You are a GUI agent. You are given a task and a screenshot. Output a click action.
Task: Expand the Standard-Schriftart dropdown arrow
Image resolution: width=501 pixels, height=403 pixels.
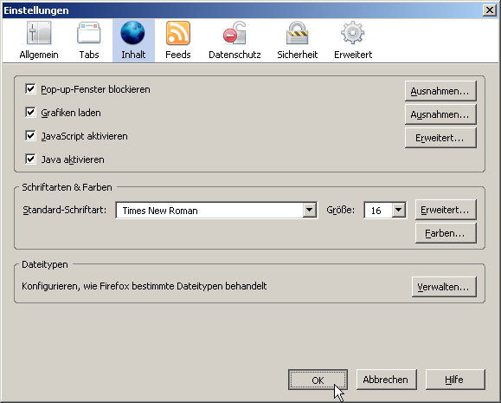[x=309, y=211]
